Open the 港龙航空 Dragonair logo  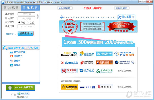(x=105, y=87)
